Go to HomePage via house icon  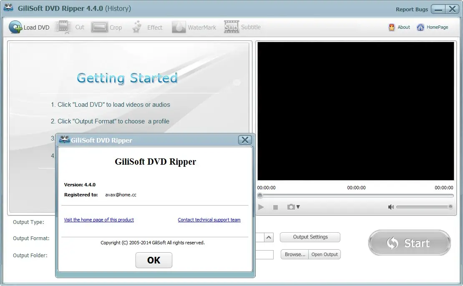pyautogui.click(x=420, y=28)
